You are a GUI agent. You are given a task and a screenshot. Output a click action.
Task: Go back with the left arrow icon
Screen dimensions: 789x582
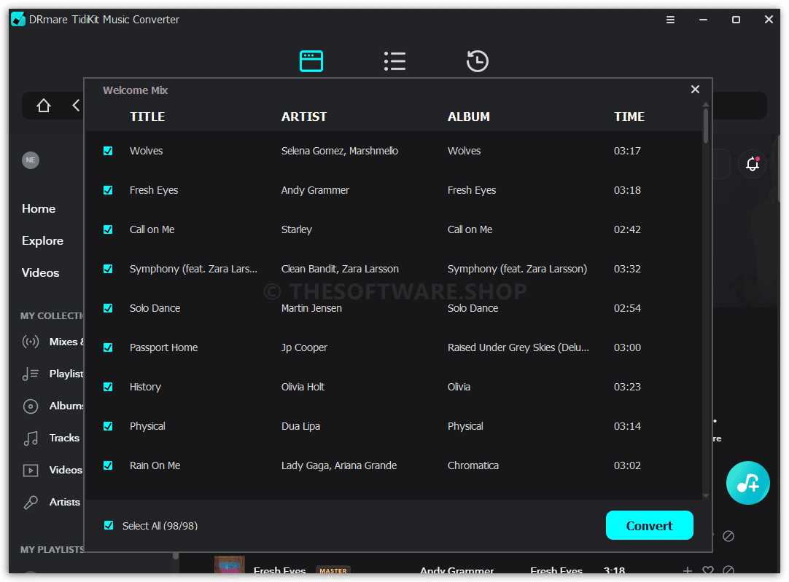76,106
